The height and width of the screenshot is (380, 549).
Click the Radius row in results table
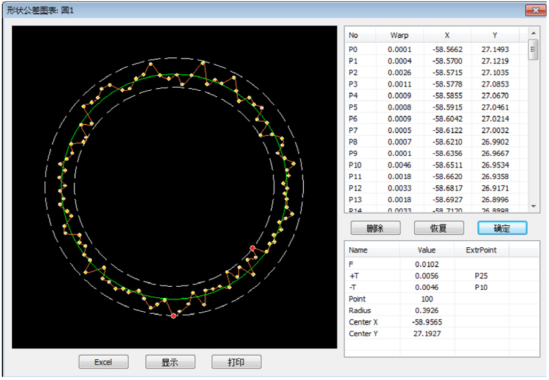click(x=427, y=311)
